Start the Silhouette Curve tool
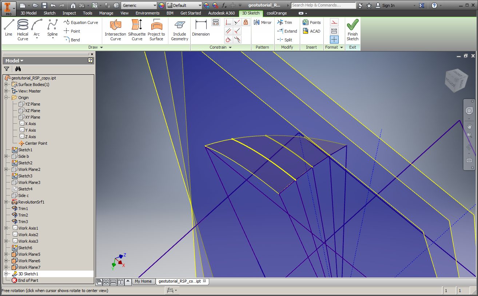 (137, 30)
